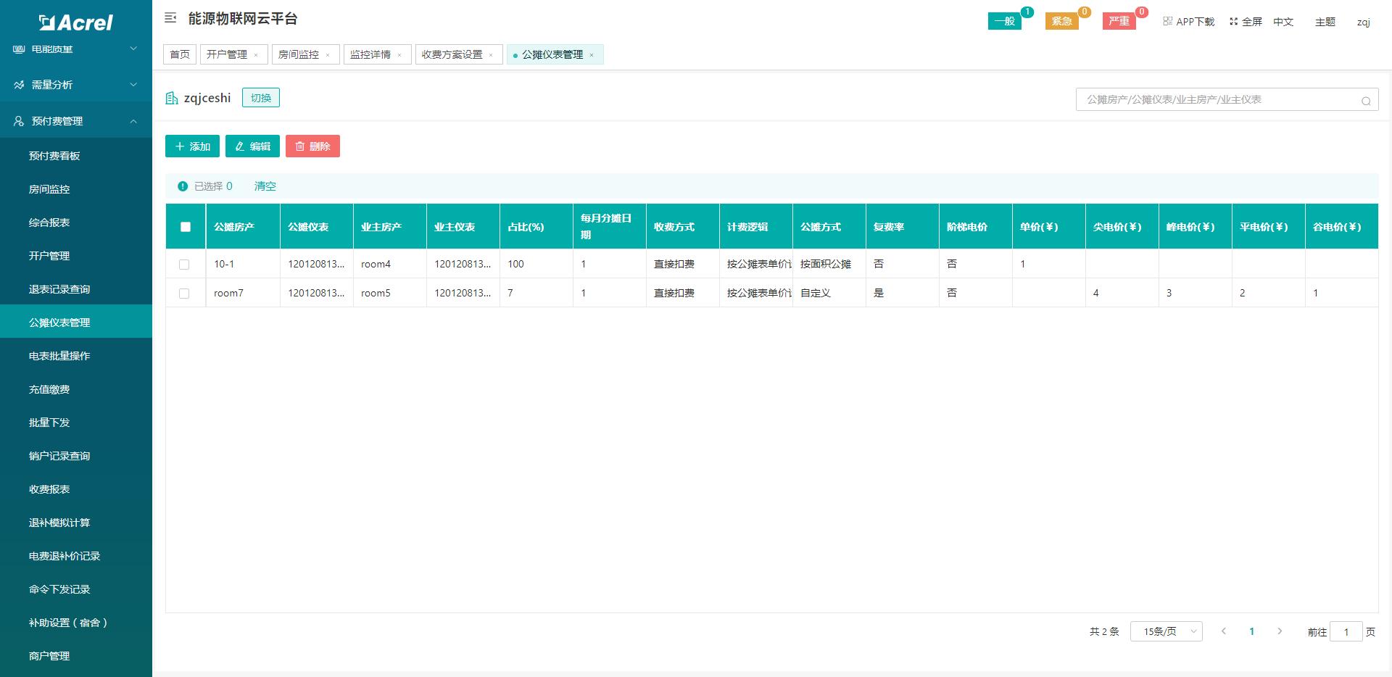Toggle the select-all checkbox in table header
The height and width of the screenshot is (677, 1392).
point(186,227)
